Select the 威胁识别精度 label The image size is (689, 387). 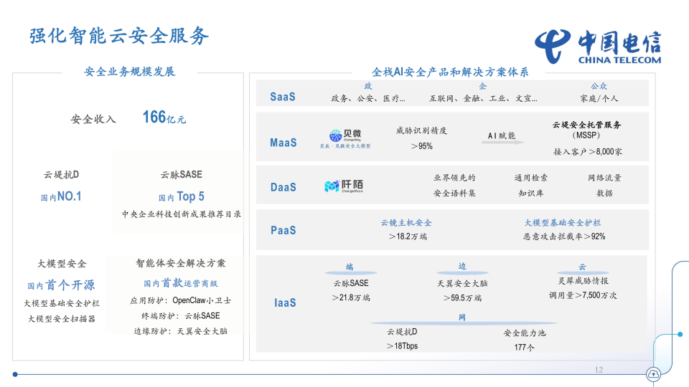421,130
